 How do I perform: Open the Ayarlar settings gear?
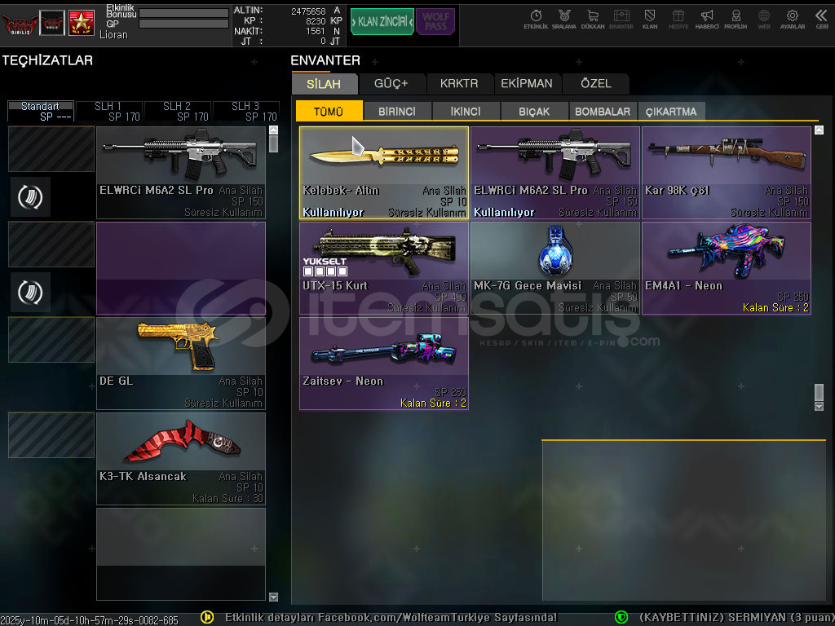[x=793, y=19]
